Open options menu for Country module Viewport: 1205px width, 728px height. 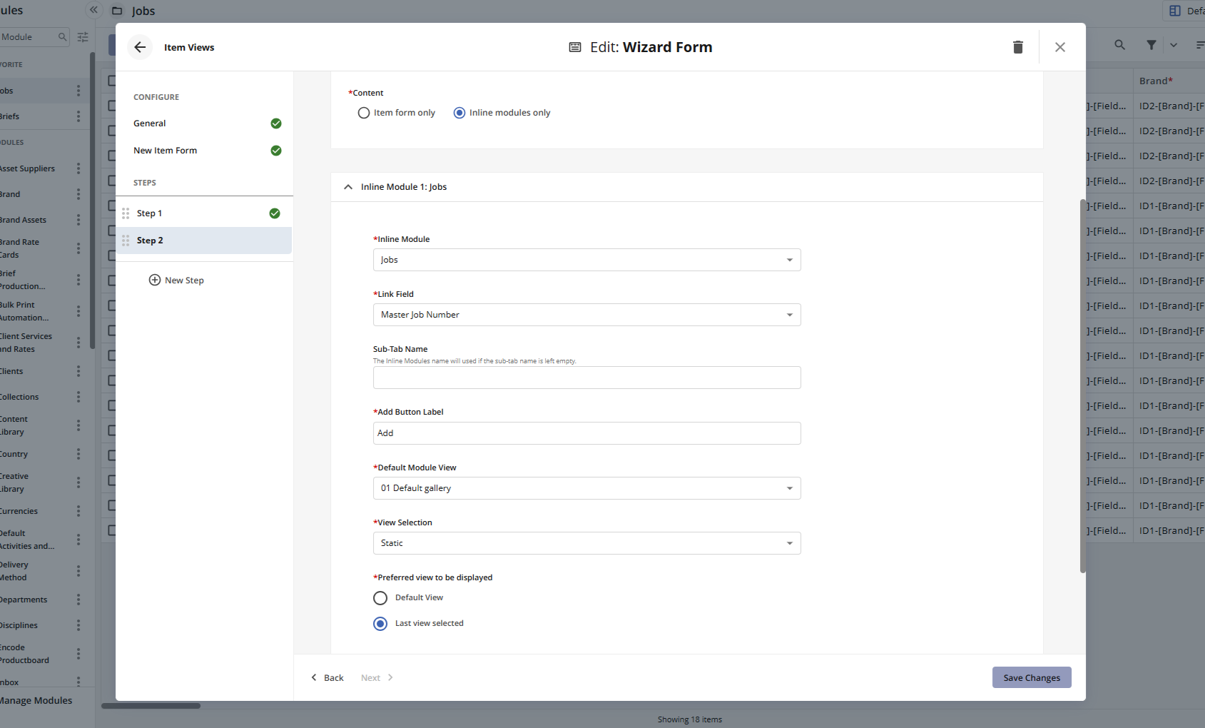pos(78,454)
